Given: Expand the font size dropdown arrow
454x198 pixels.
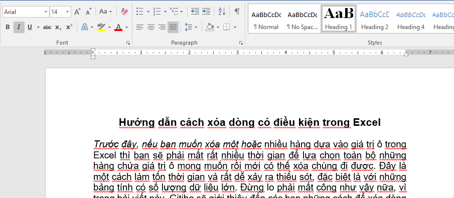Looking at the screenshot, I should [67, 12].
